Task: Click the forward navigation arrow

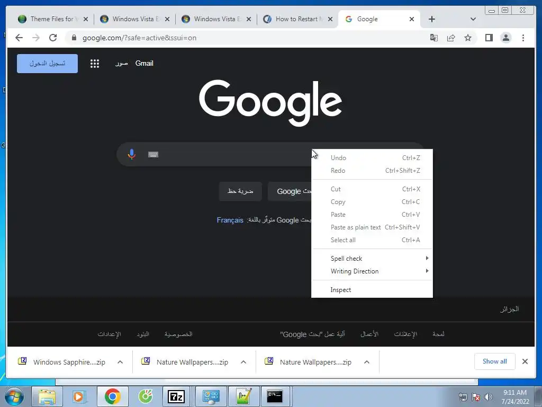Action: coord(36,38)
